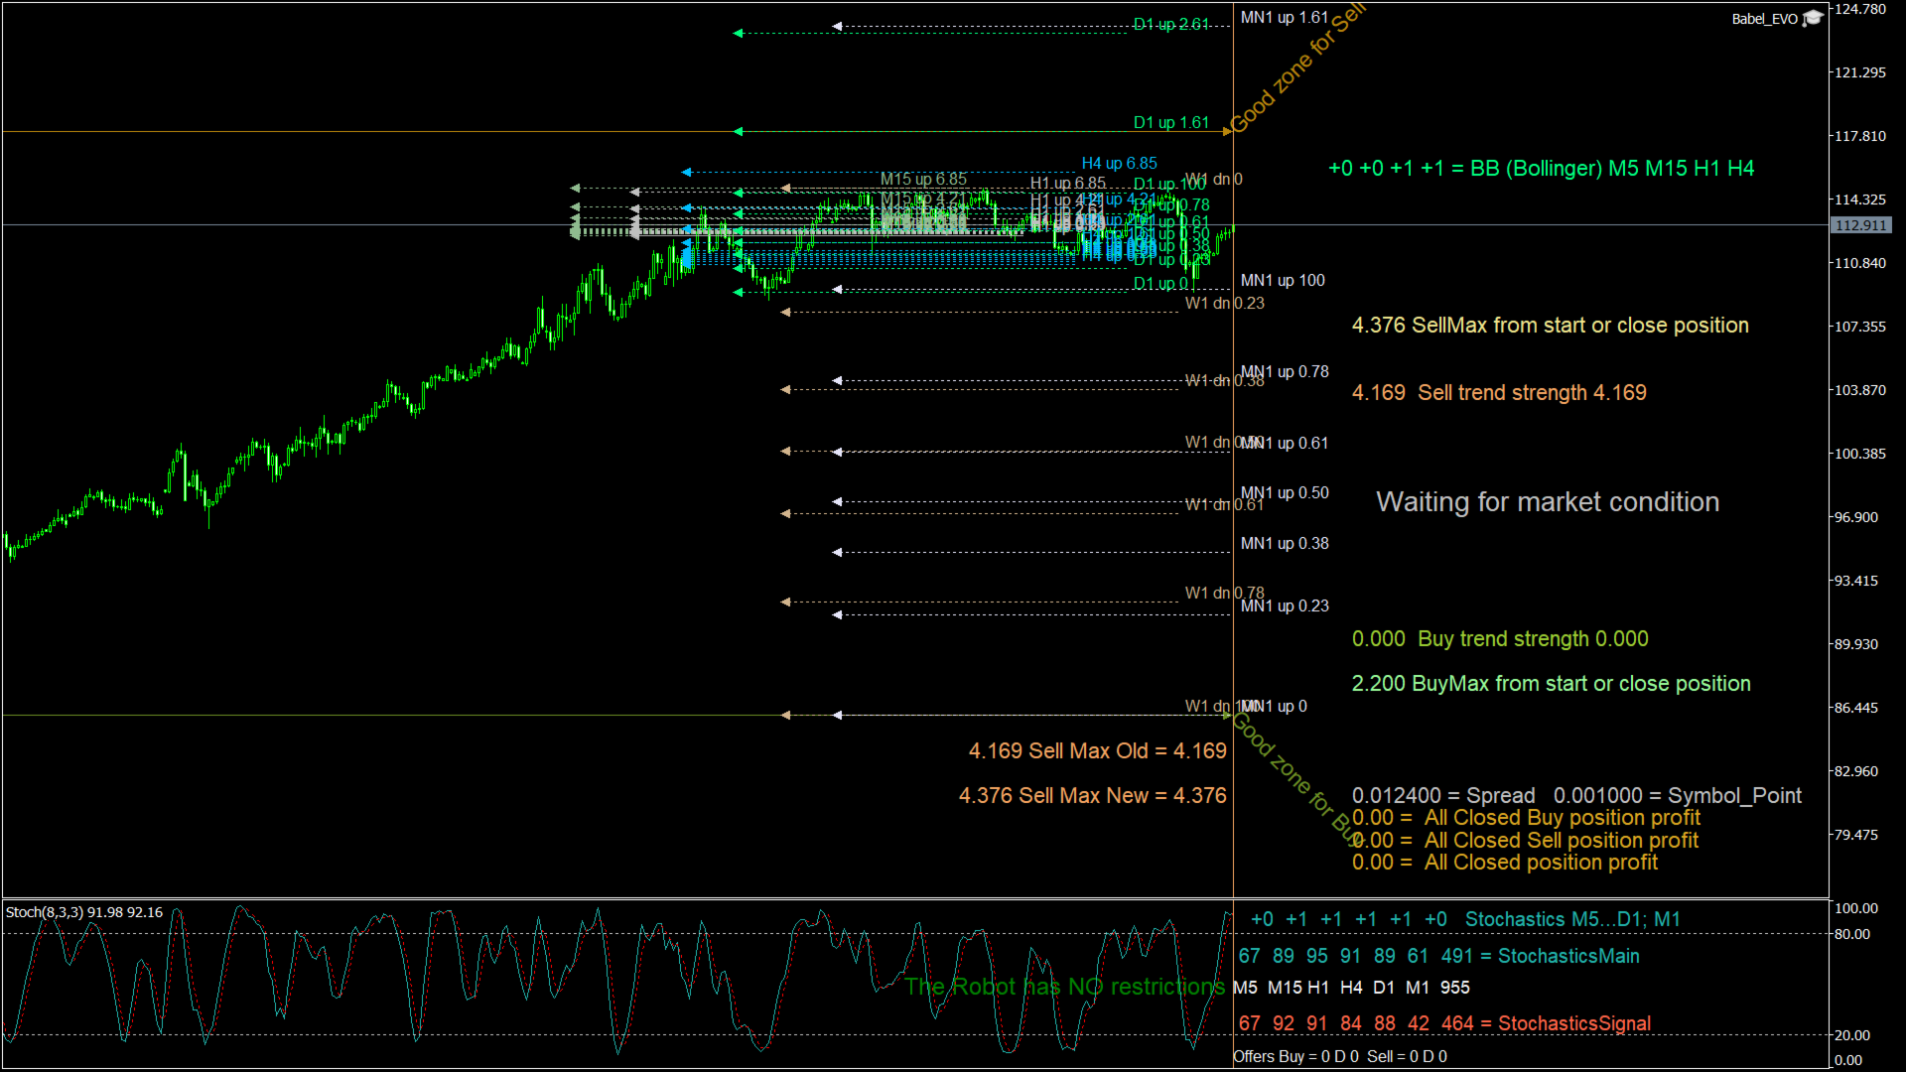Viewport: 1906px width, 1072px height.
Task: Click the 79.475 price scale value
Action: pos(1855,836)
